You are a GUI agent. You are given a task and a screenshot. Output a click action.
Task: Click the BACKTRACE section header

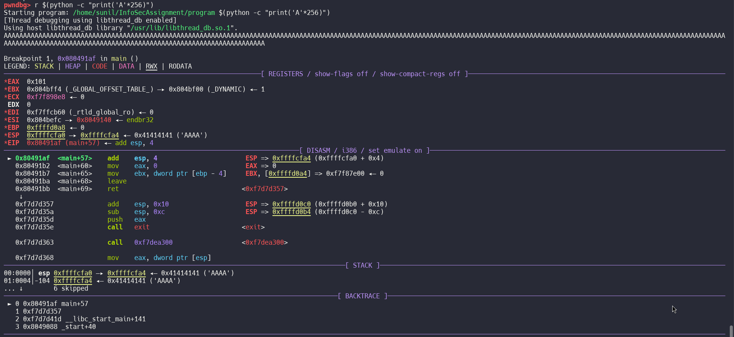point(363,296)
